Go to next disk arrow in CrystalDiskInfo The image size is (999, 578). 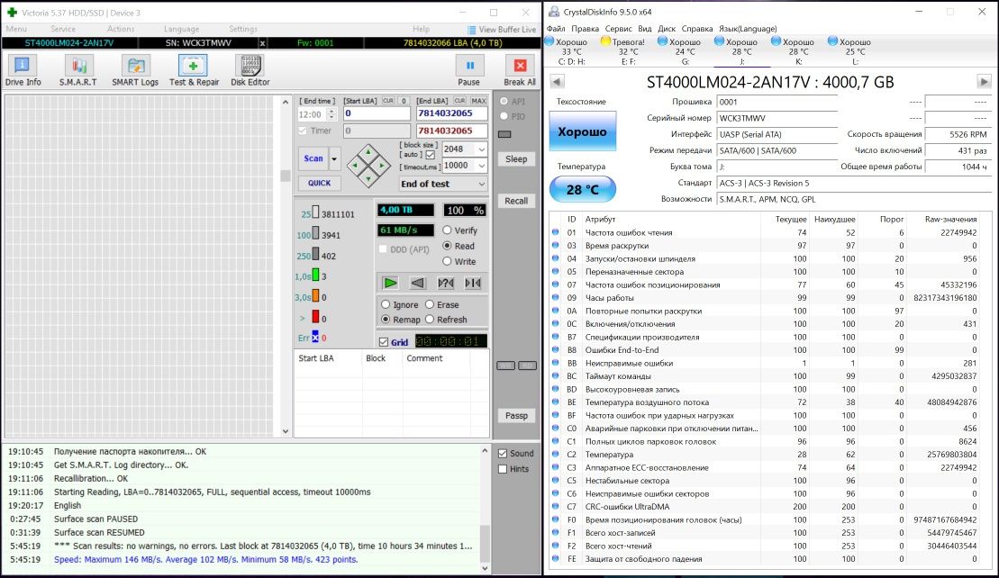[x=984, y=82]
